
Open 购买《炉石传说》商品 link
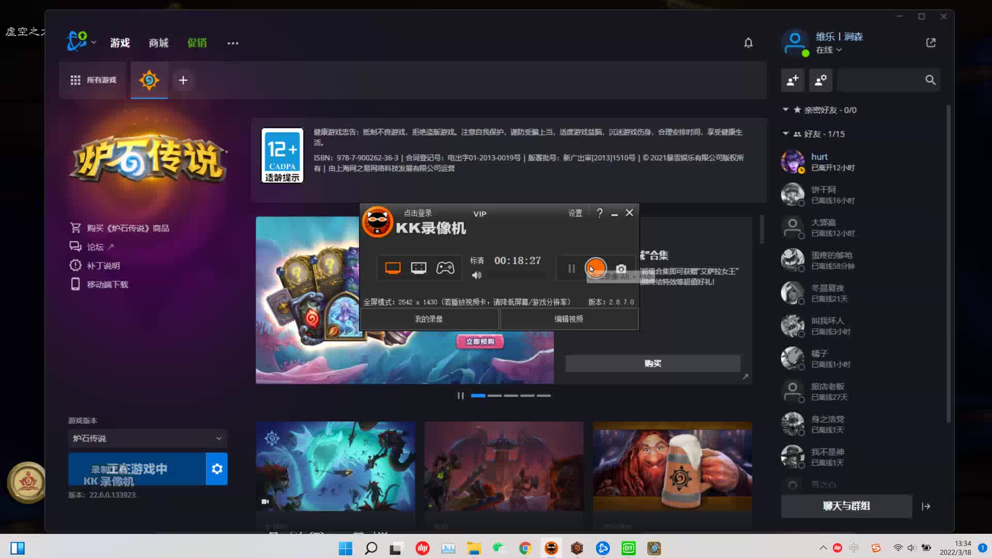coord(119,228)
